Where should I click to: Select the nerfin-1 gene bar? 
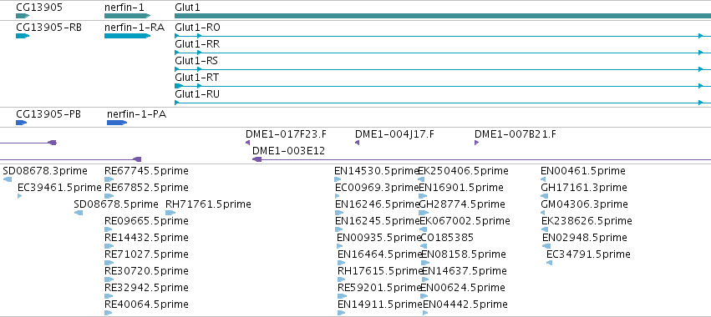pos(128,16)
